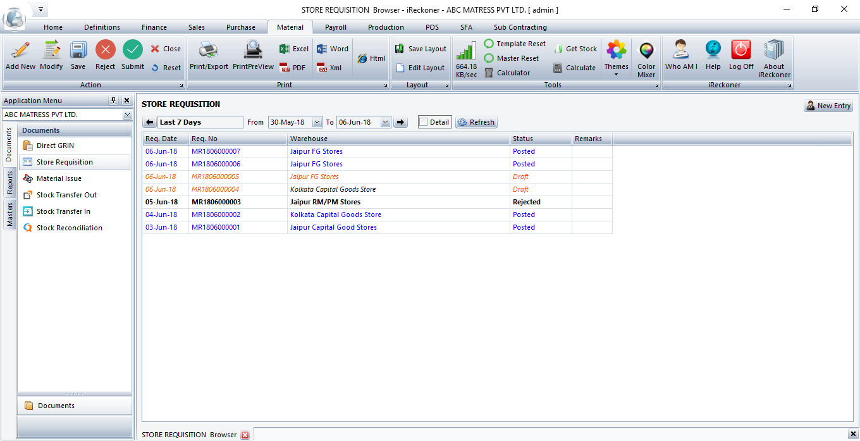Image resolution: width=860 pixels, height=441 pixels.
Task: Tick the Detail checkbox
Action: click(x=424, y=122)
